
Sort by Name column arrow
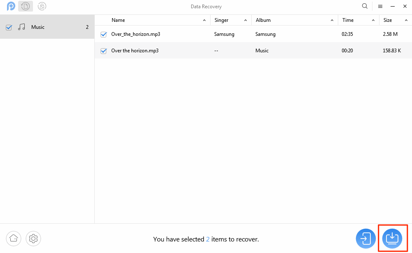(204, 20)
